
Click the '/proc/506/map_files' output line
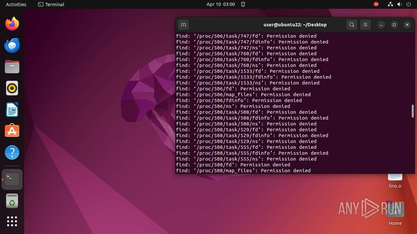click(x=243, y=95)
